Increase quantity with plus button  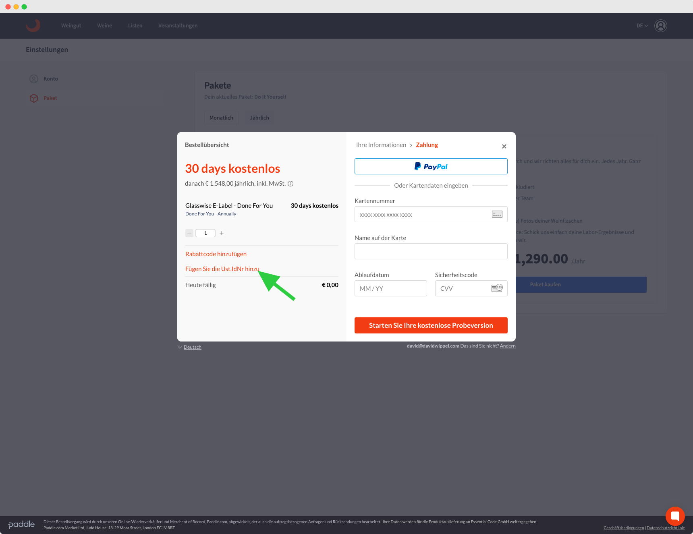click(x=222, y=233)
